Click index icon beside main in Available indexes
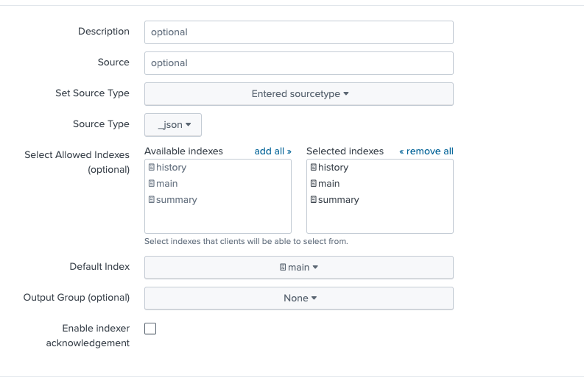 pos(152,184)
